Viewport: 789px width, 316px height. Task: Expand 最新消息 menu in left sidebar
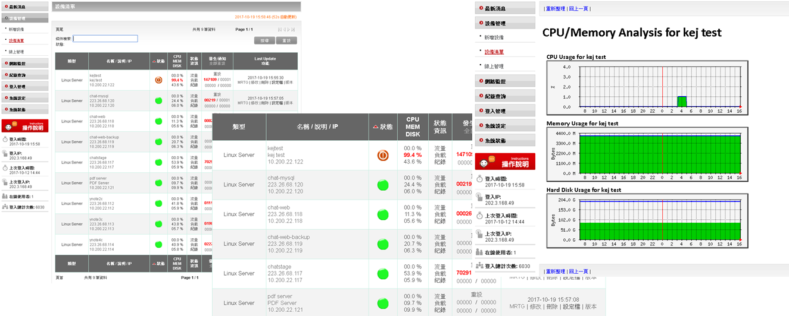(x=24, y=6)
